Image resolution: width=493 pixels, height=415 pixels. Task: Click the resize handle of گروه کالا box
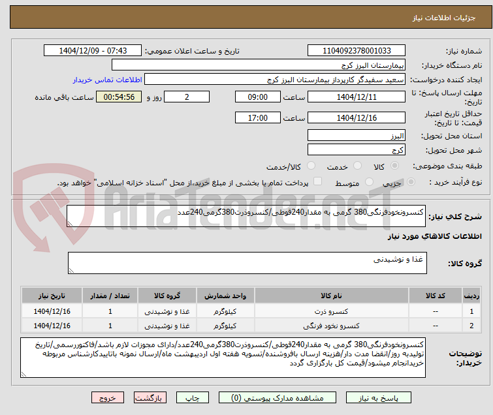point(71,271)
